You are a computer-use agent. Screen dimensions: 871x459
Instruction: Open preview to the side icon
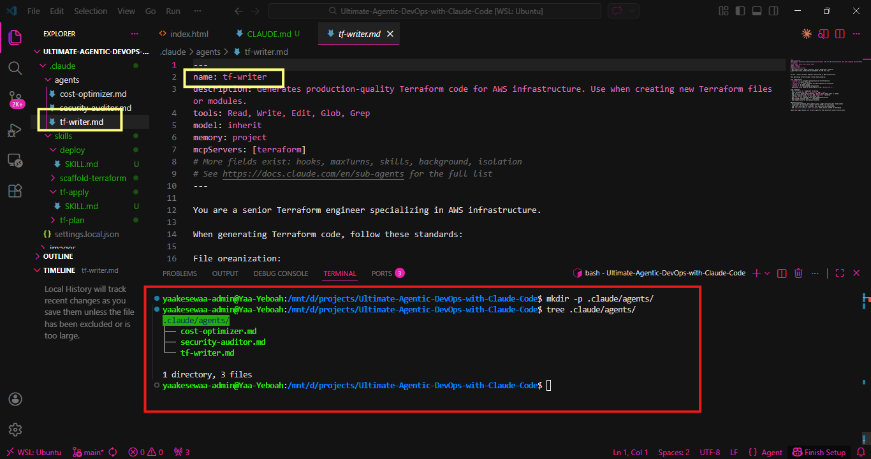pyautogui.click(x=824, y=34)
